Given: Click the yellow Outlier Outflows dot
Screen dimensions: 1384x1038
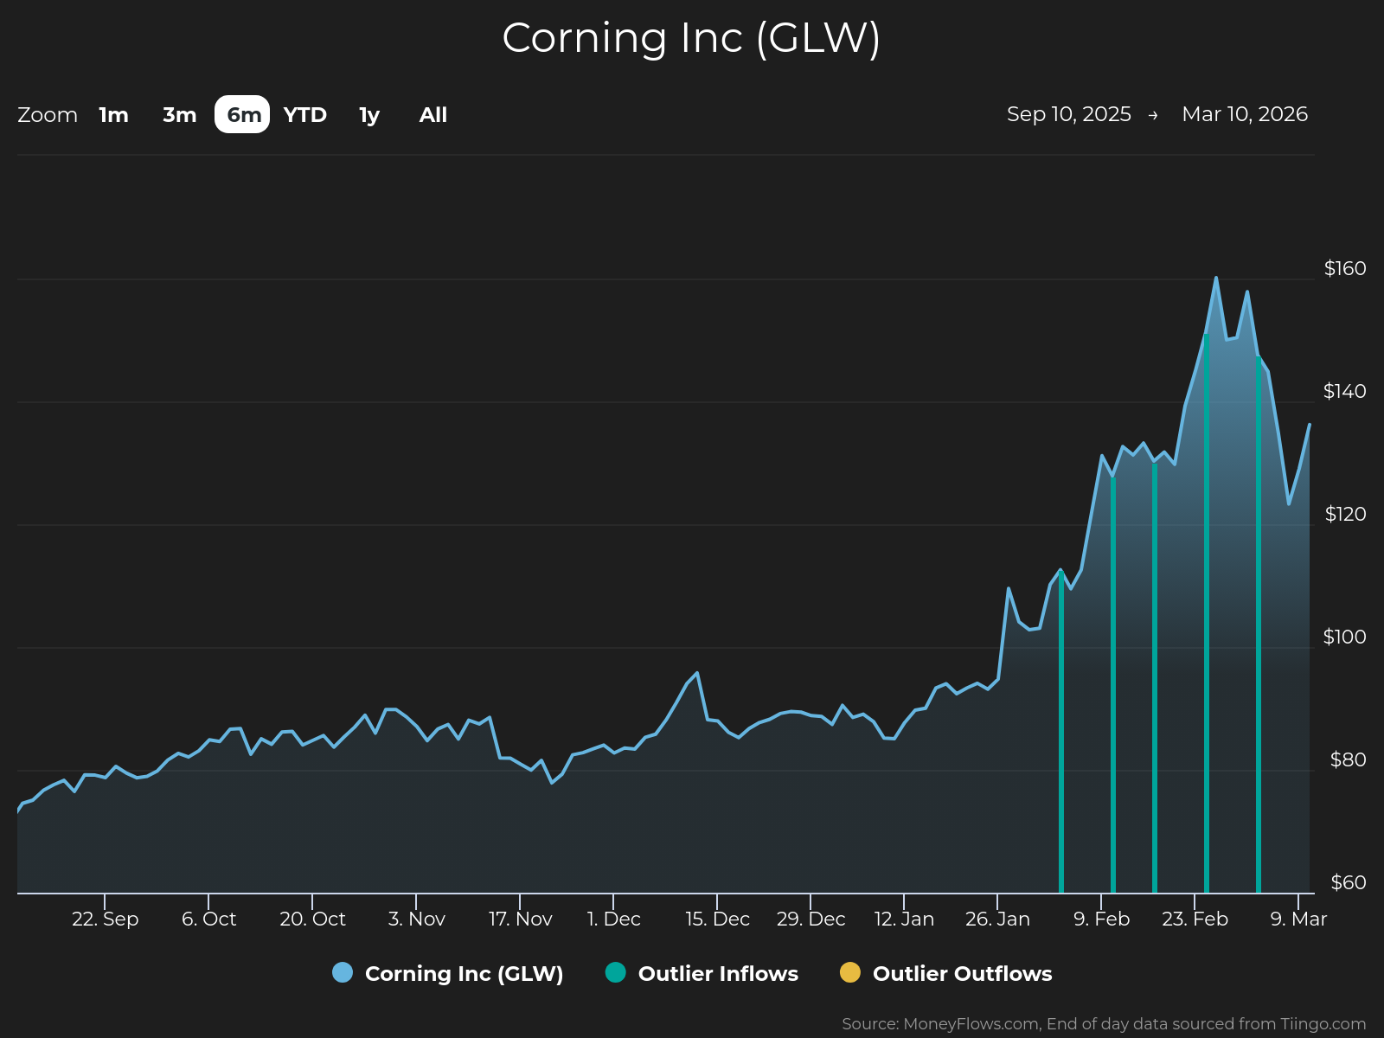Looking at the screenshot, I should [850, 972].
